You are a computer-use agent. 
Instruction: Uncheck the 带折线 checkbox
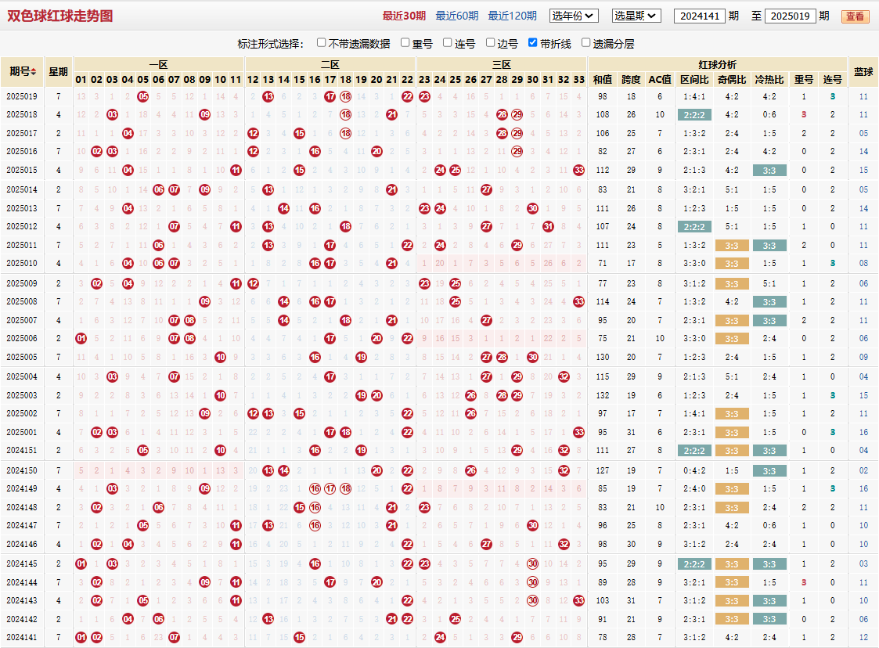tap(532, 42)
